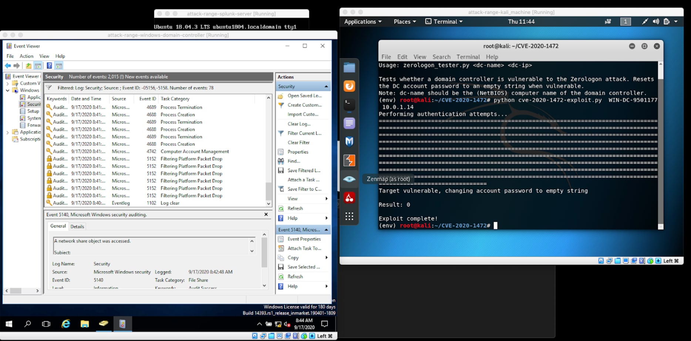Open the File menu in Event Viewer

pos(10,56)
